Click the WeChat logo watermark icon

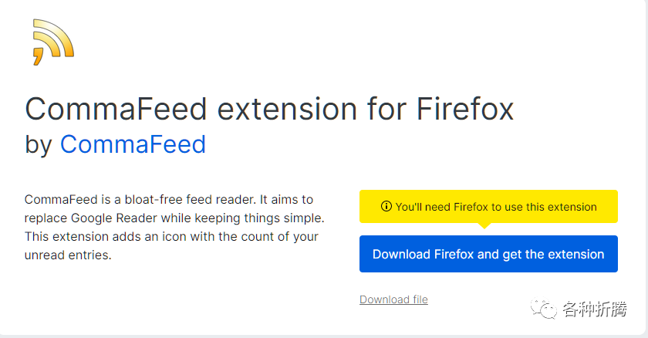click(x=547, y=309)
